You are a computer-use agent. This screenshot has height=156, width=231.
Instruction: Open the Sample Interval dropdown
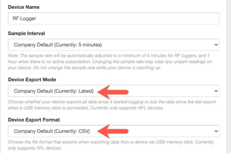coord(114,44)
